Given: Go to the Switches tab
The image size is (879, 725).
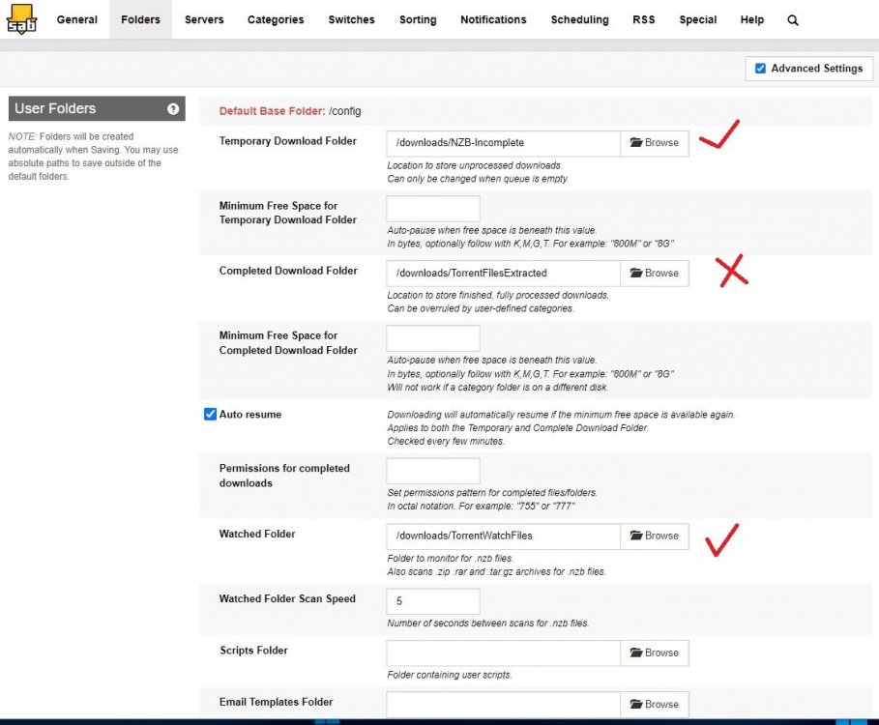Looking at the screenshot, I should click(x=351, y=19).
